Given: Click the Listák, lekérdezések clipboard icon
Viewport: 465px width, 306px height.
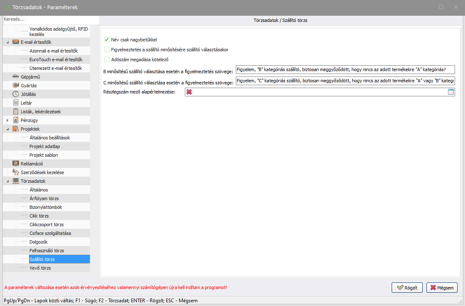Looking at the screenshot, I should click(16, 112).
